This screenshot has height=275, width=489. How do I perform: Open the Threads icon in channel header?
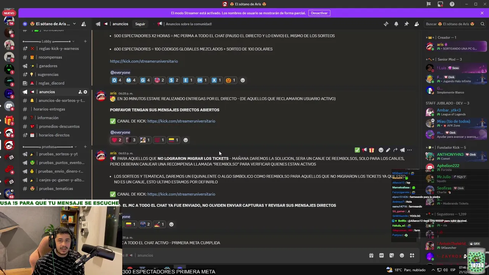pos(386,24)
